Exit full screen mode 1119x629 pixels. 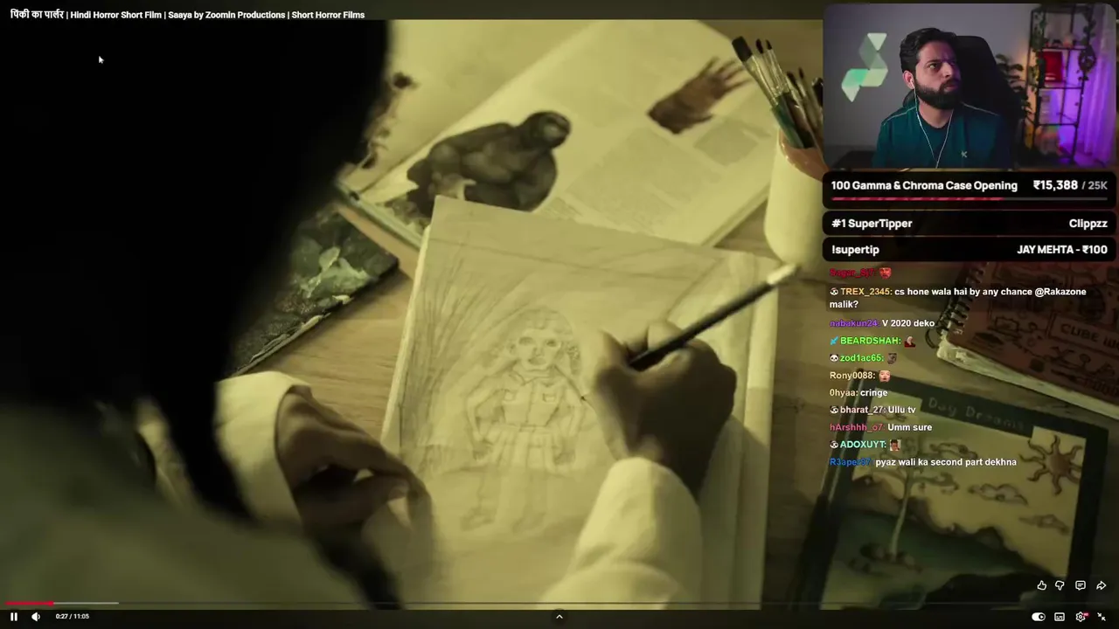click(x=1102, y=617)
